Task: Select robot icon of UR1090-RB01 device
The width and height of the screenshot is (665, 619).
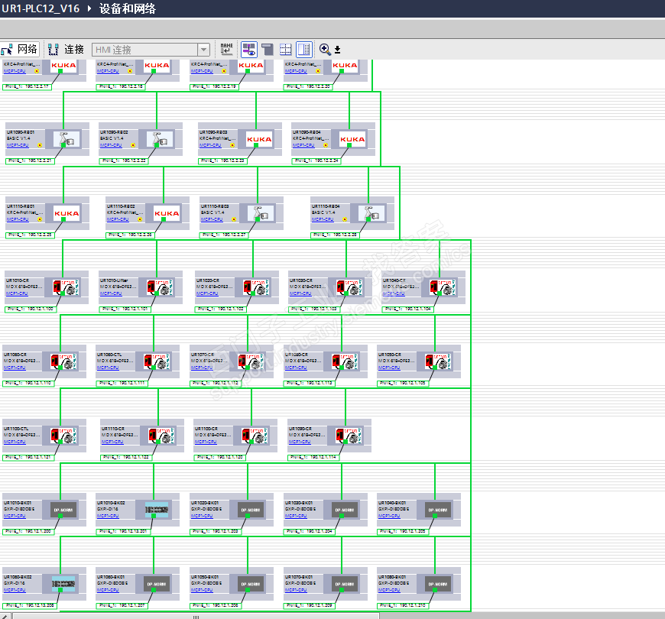Action: coord(66,139)
